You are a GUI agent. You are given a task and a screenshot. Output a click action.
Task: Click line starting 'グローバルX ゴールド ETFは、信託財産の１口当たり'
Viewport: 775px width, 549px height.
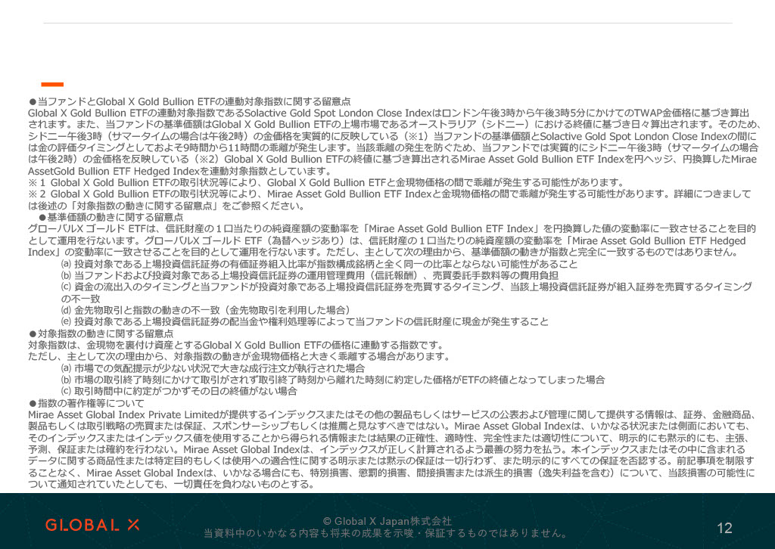point(392,229)
